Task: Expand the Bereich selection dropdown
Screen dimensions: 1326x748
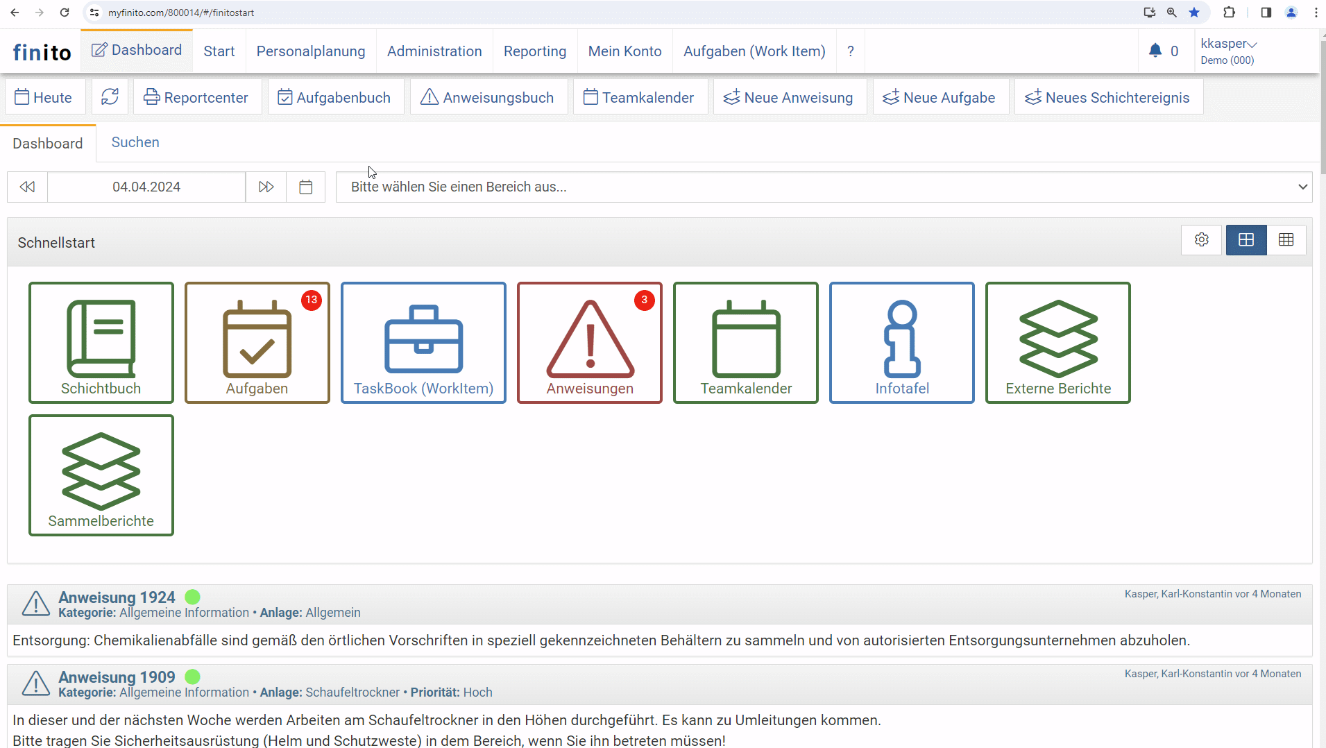Action: [x=824, y=187]
